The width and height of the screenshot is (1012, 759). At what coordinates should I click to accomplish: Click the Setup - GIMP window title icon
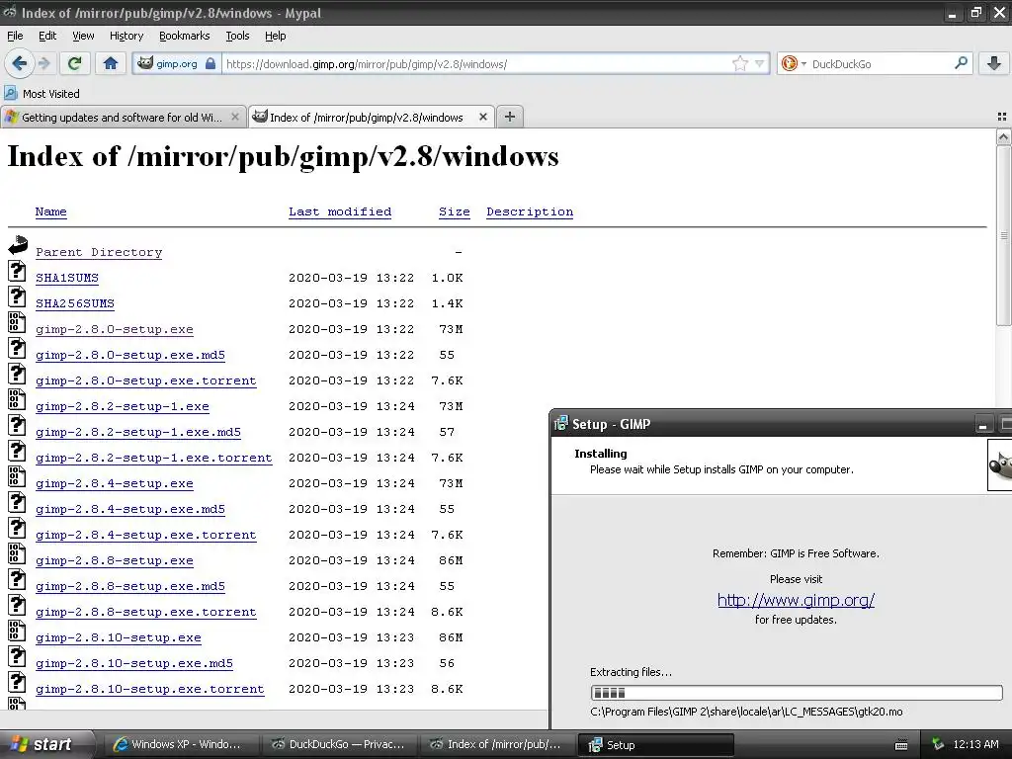click(x=561, y=423)
